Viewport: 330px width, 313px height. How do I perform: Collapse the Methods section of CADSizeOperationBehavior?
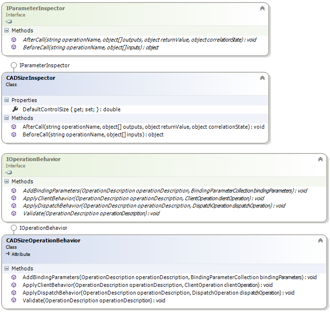point(7,268)
